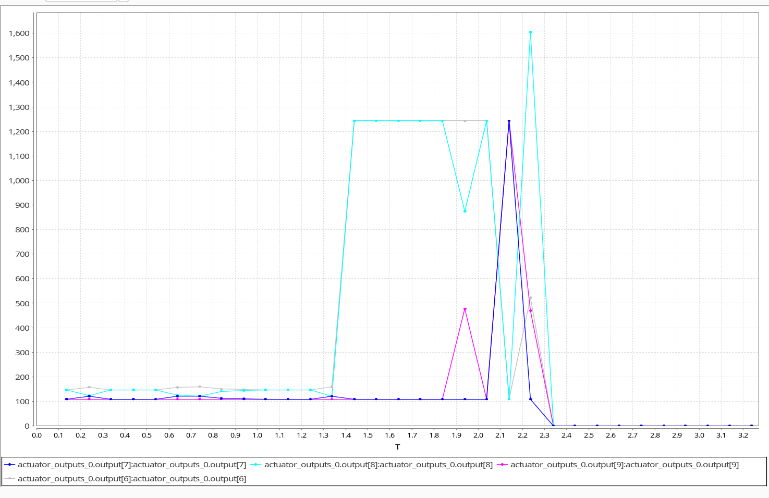Click the blue output[7] legend marker
This screenshot has width=769, height=498.
click(10, 465)
